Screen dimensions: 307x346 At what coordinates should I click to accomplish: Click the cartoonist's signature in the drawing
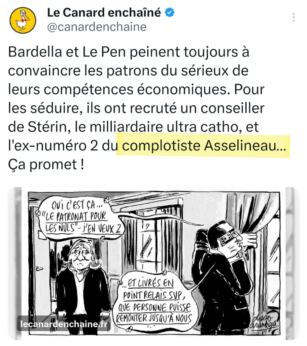264,323
